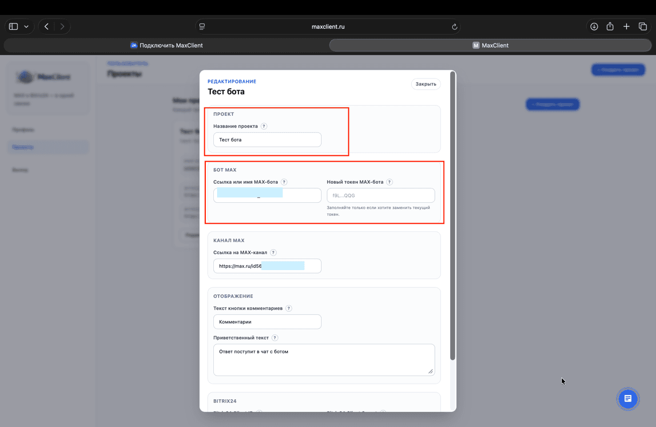656x427 pixels.
Task: Focus the Новый токен MAX-бота input
Action: pos(381,195)
